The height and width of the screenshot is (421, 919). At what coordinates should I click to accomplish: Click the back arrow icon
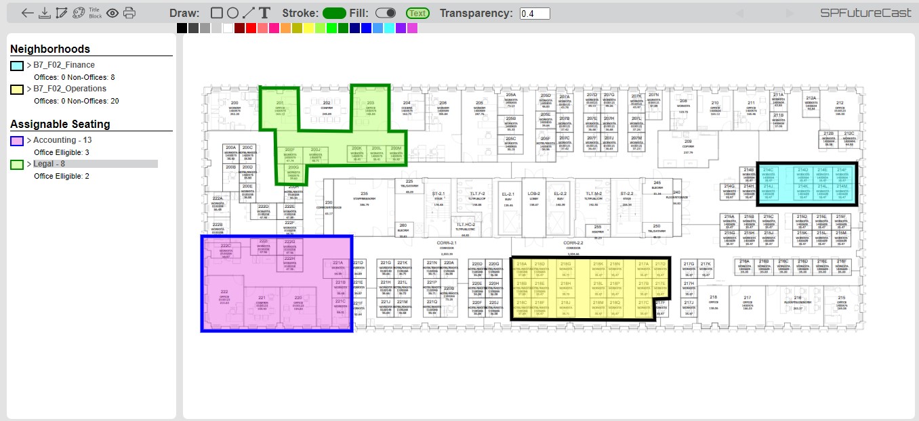28,13
